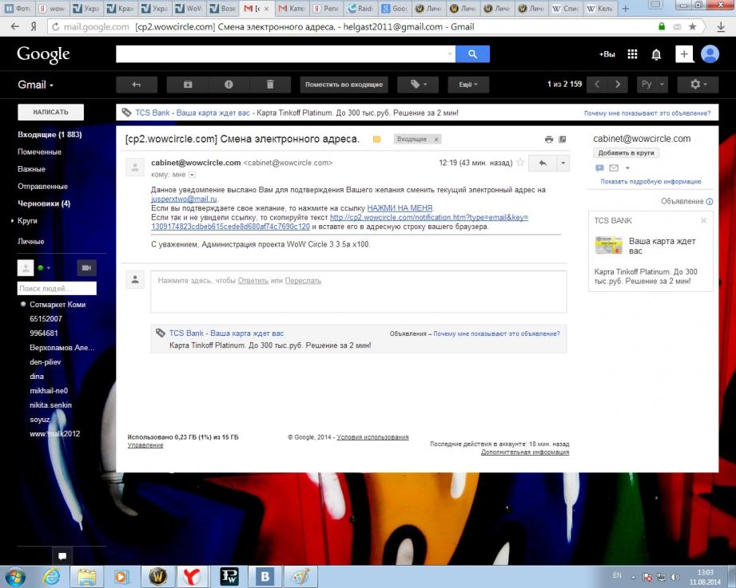Viewport: 736px width, 588px height.
Task: Archive this email with the archive icon
Action: coord(188,84)
